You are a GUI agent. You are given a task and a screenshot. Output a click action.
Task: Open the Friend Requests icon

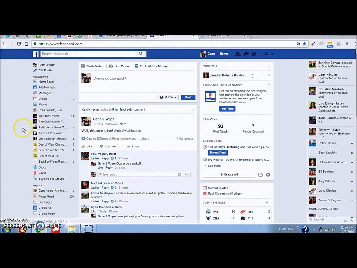click(x=238, y=54)
